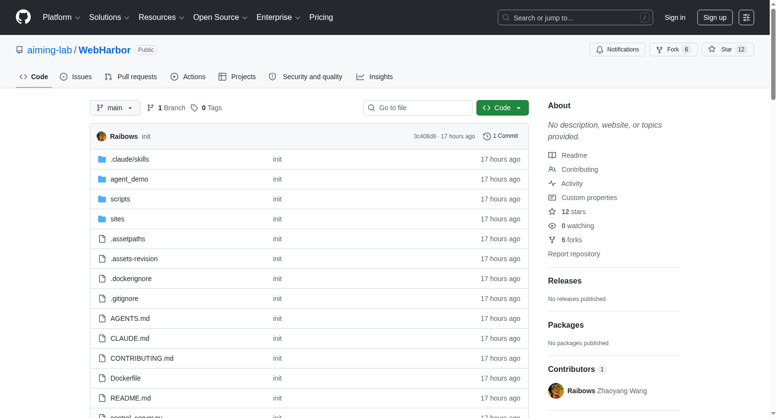Viewport: 777px width, 418px height.
Task: Expand the Enterprise menu
Action: [x=278, y=17]
